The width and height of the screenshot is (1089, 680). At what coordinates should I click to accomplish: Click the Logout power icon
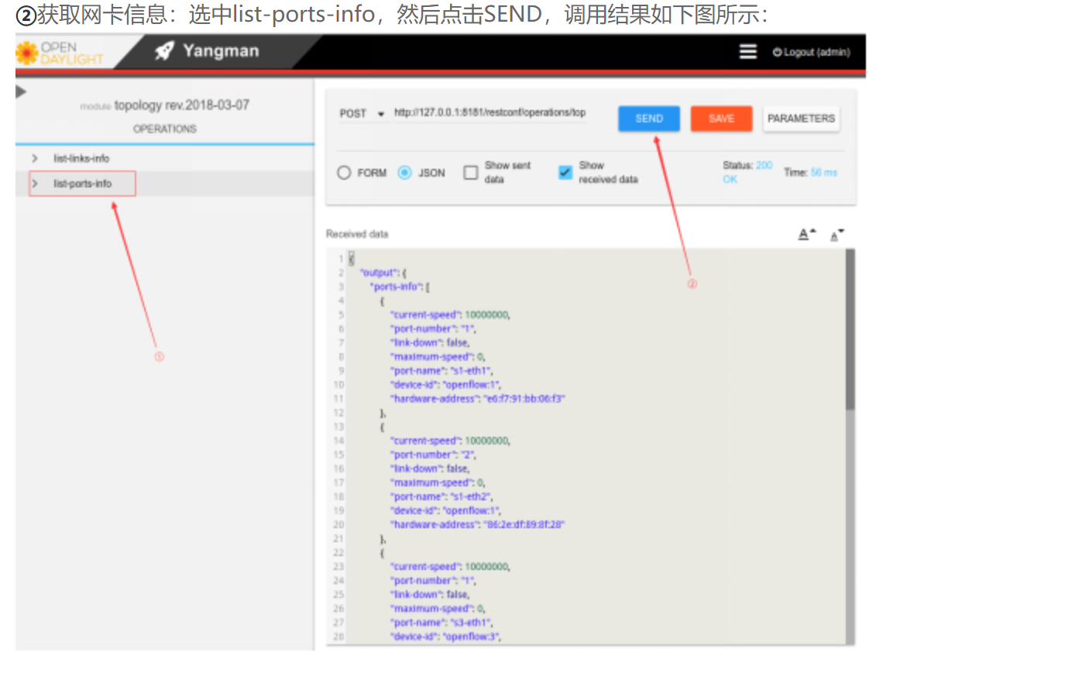[776, 52]
